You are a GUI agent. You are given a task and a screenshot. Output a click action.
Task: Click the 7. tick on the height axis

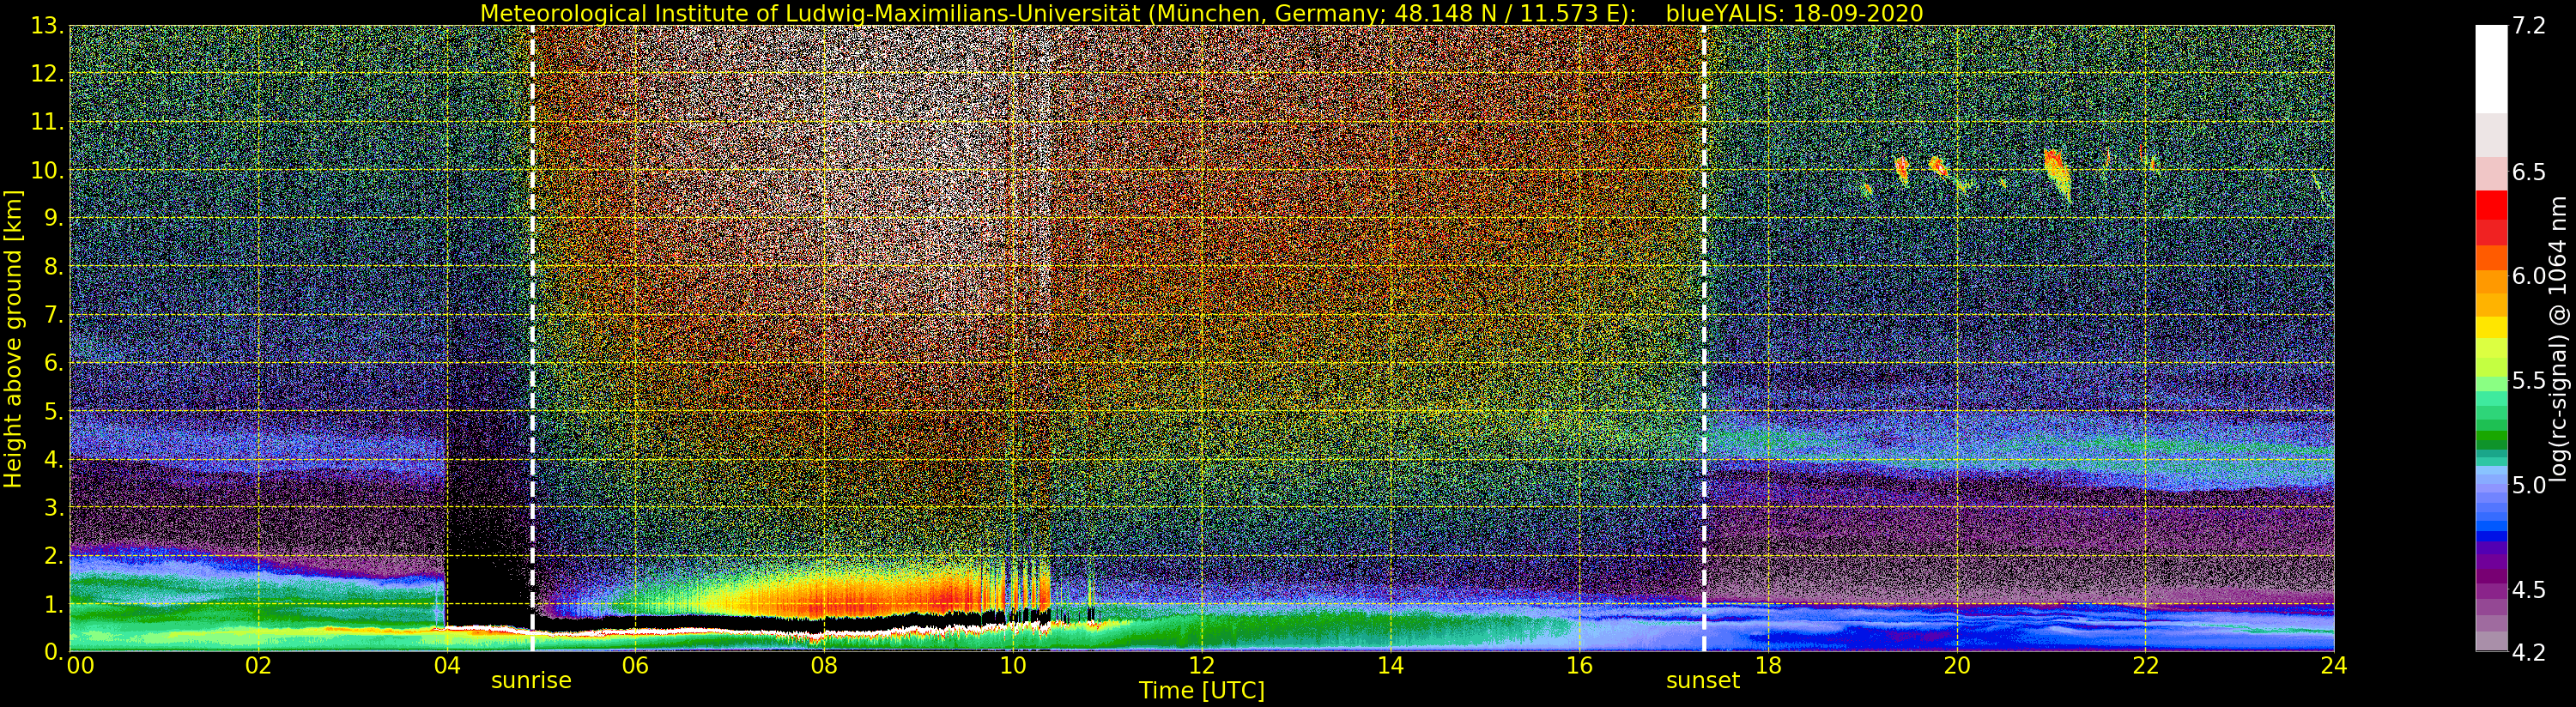point(54,315)
